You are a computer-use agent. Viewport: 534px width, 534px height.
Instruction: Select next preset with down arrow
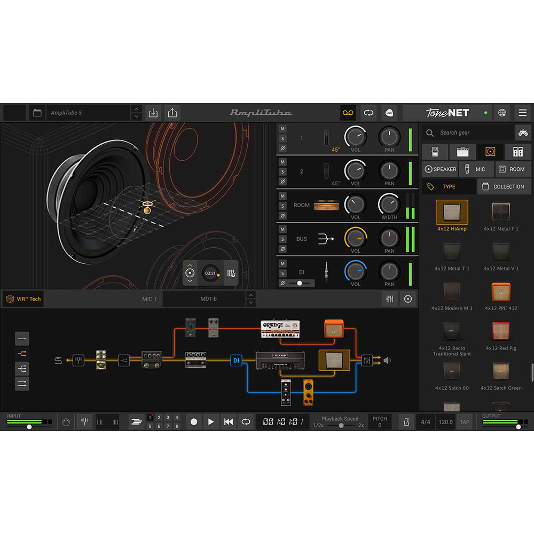click(136, 116)
